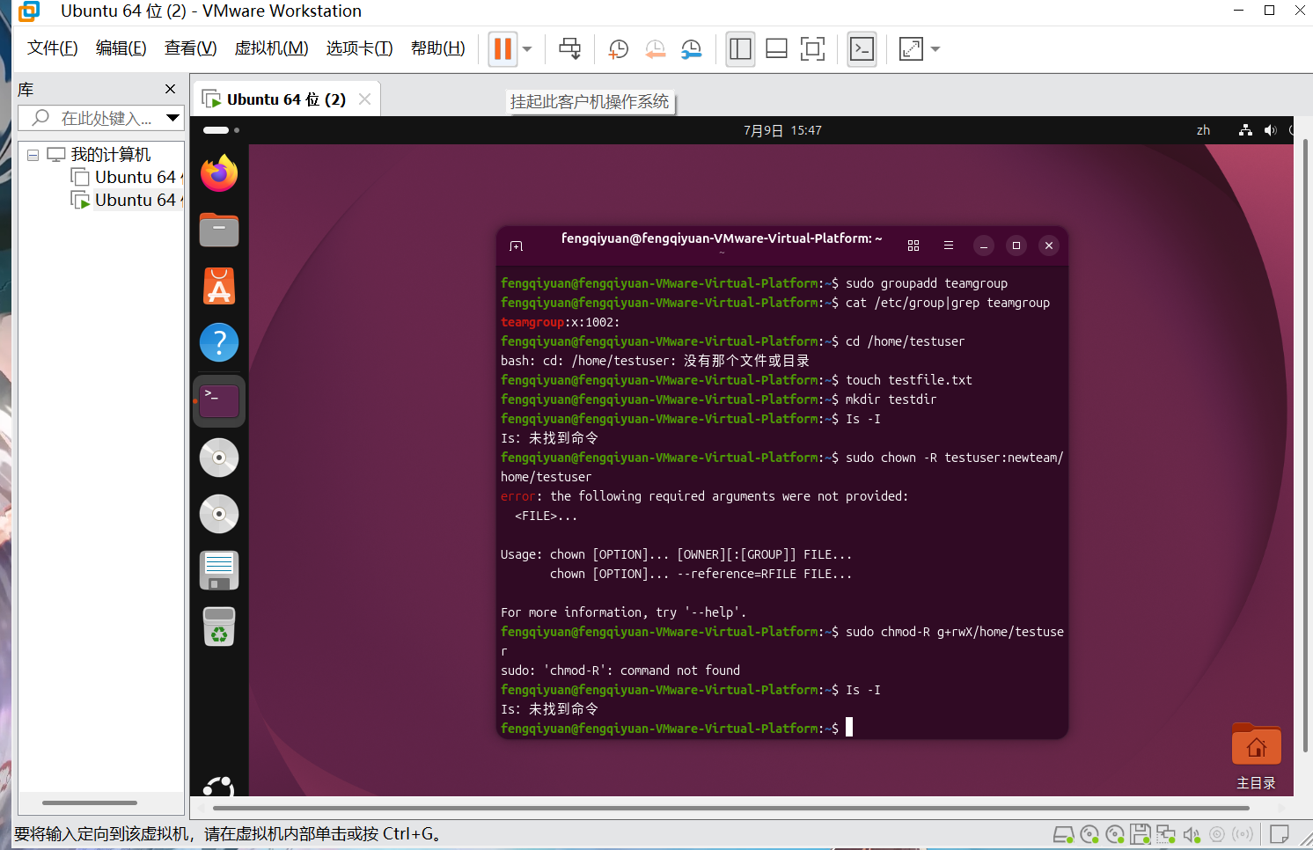Open the stretch options dropdown arrow
Screen dimensions: 1313x850
935,49
